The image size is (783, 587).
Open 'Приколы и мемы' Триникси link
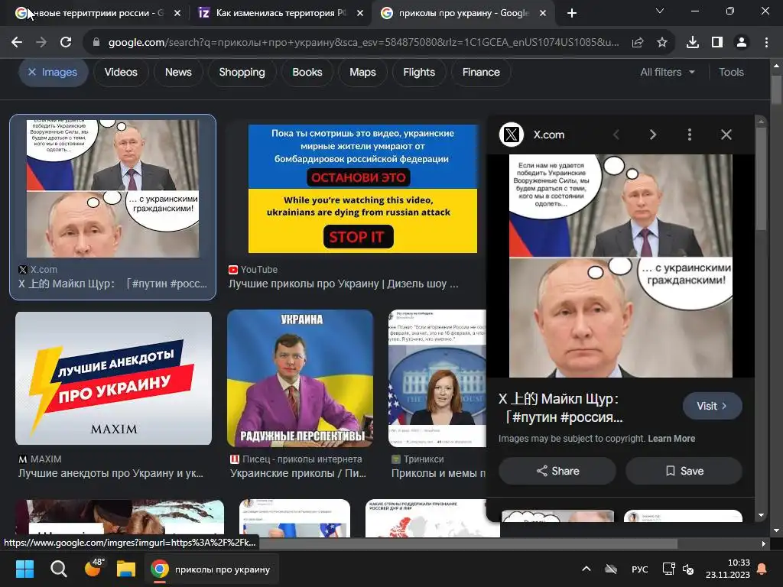(x=438, y=473)
